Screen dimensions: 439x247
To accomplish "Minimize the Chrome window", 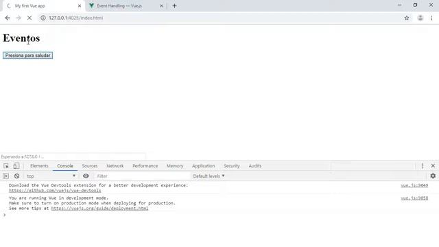I will click(x=399, y=5).
